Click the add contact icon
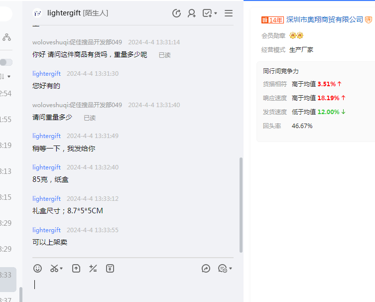Screen dimensions: 375x302 tap(192, 13)
